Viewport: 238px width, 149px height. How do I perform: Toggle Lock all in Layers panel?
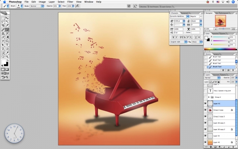click(x=219, y=82)
